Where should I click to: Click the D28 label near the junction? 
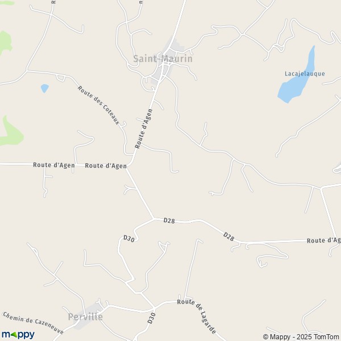coord(169,221)
